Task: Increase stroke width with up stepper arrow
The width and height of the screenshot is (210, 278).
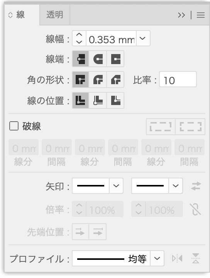Action: (x=79, y=35)
